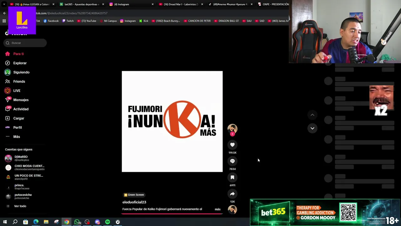Switch to the ¡Fekas LLEGAN a Colombia tab
Image resolution: width=401 pixels, height=226 pixels.
coord(32,4)
